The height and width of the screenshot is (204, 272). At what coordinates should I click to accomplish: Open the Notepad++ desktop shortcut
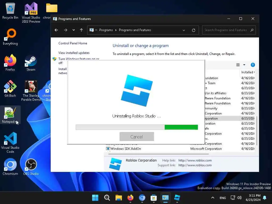click(10, 115)
